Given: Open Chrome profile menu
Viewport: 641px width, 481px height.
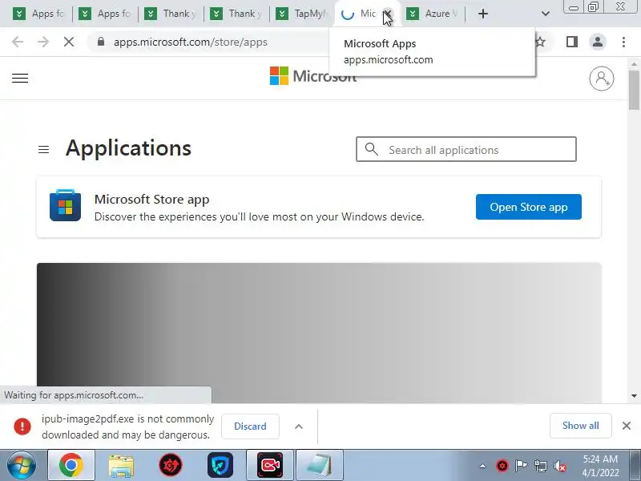Looking at the screenshot, I should 598,42.
